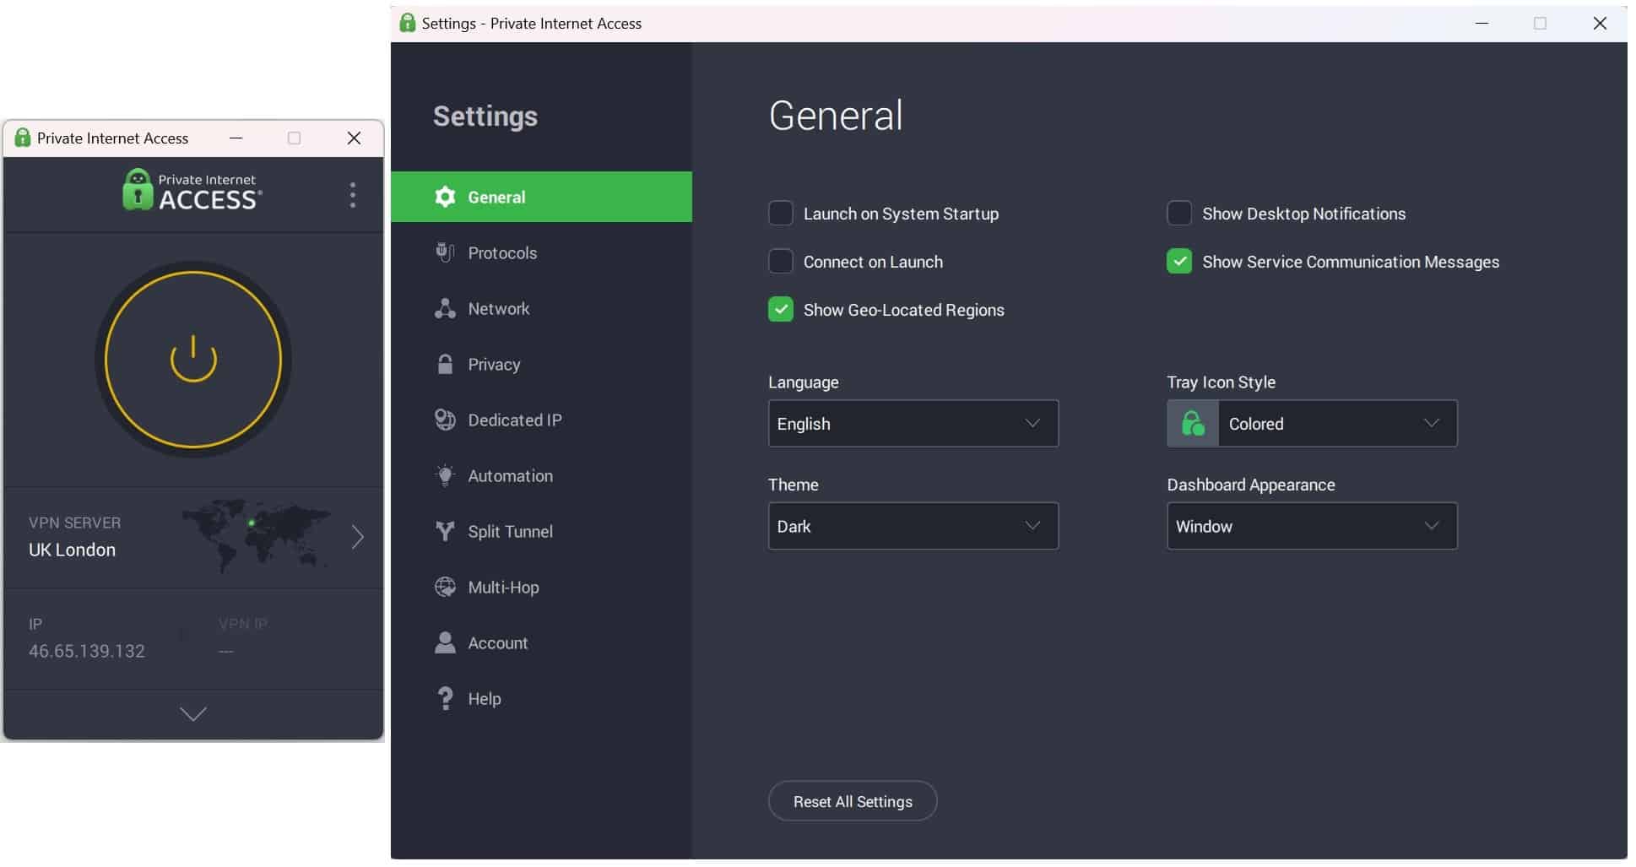1636x867 pixels.
Task: Enable Show Desktop Notifications checkbox
Action: click(1179, 213)
